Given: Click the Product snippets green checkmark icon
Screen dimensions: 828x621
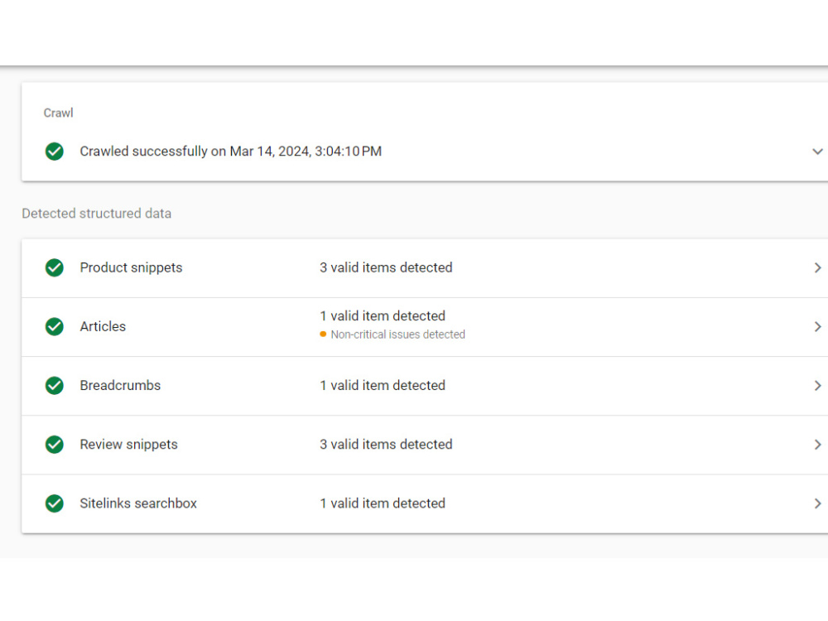Looking at the screenshot, I should (x=55, y=267).
